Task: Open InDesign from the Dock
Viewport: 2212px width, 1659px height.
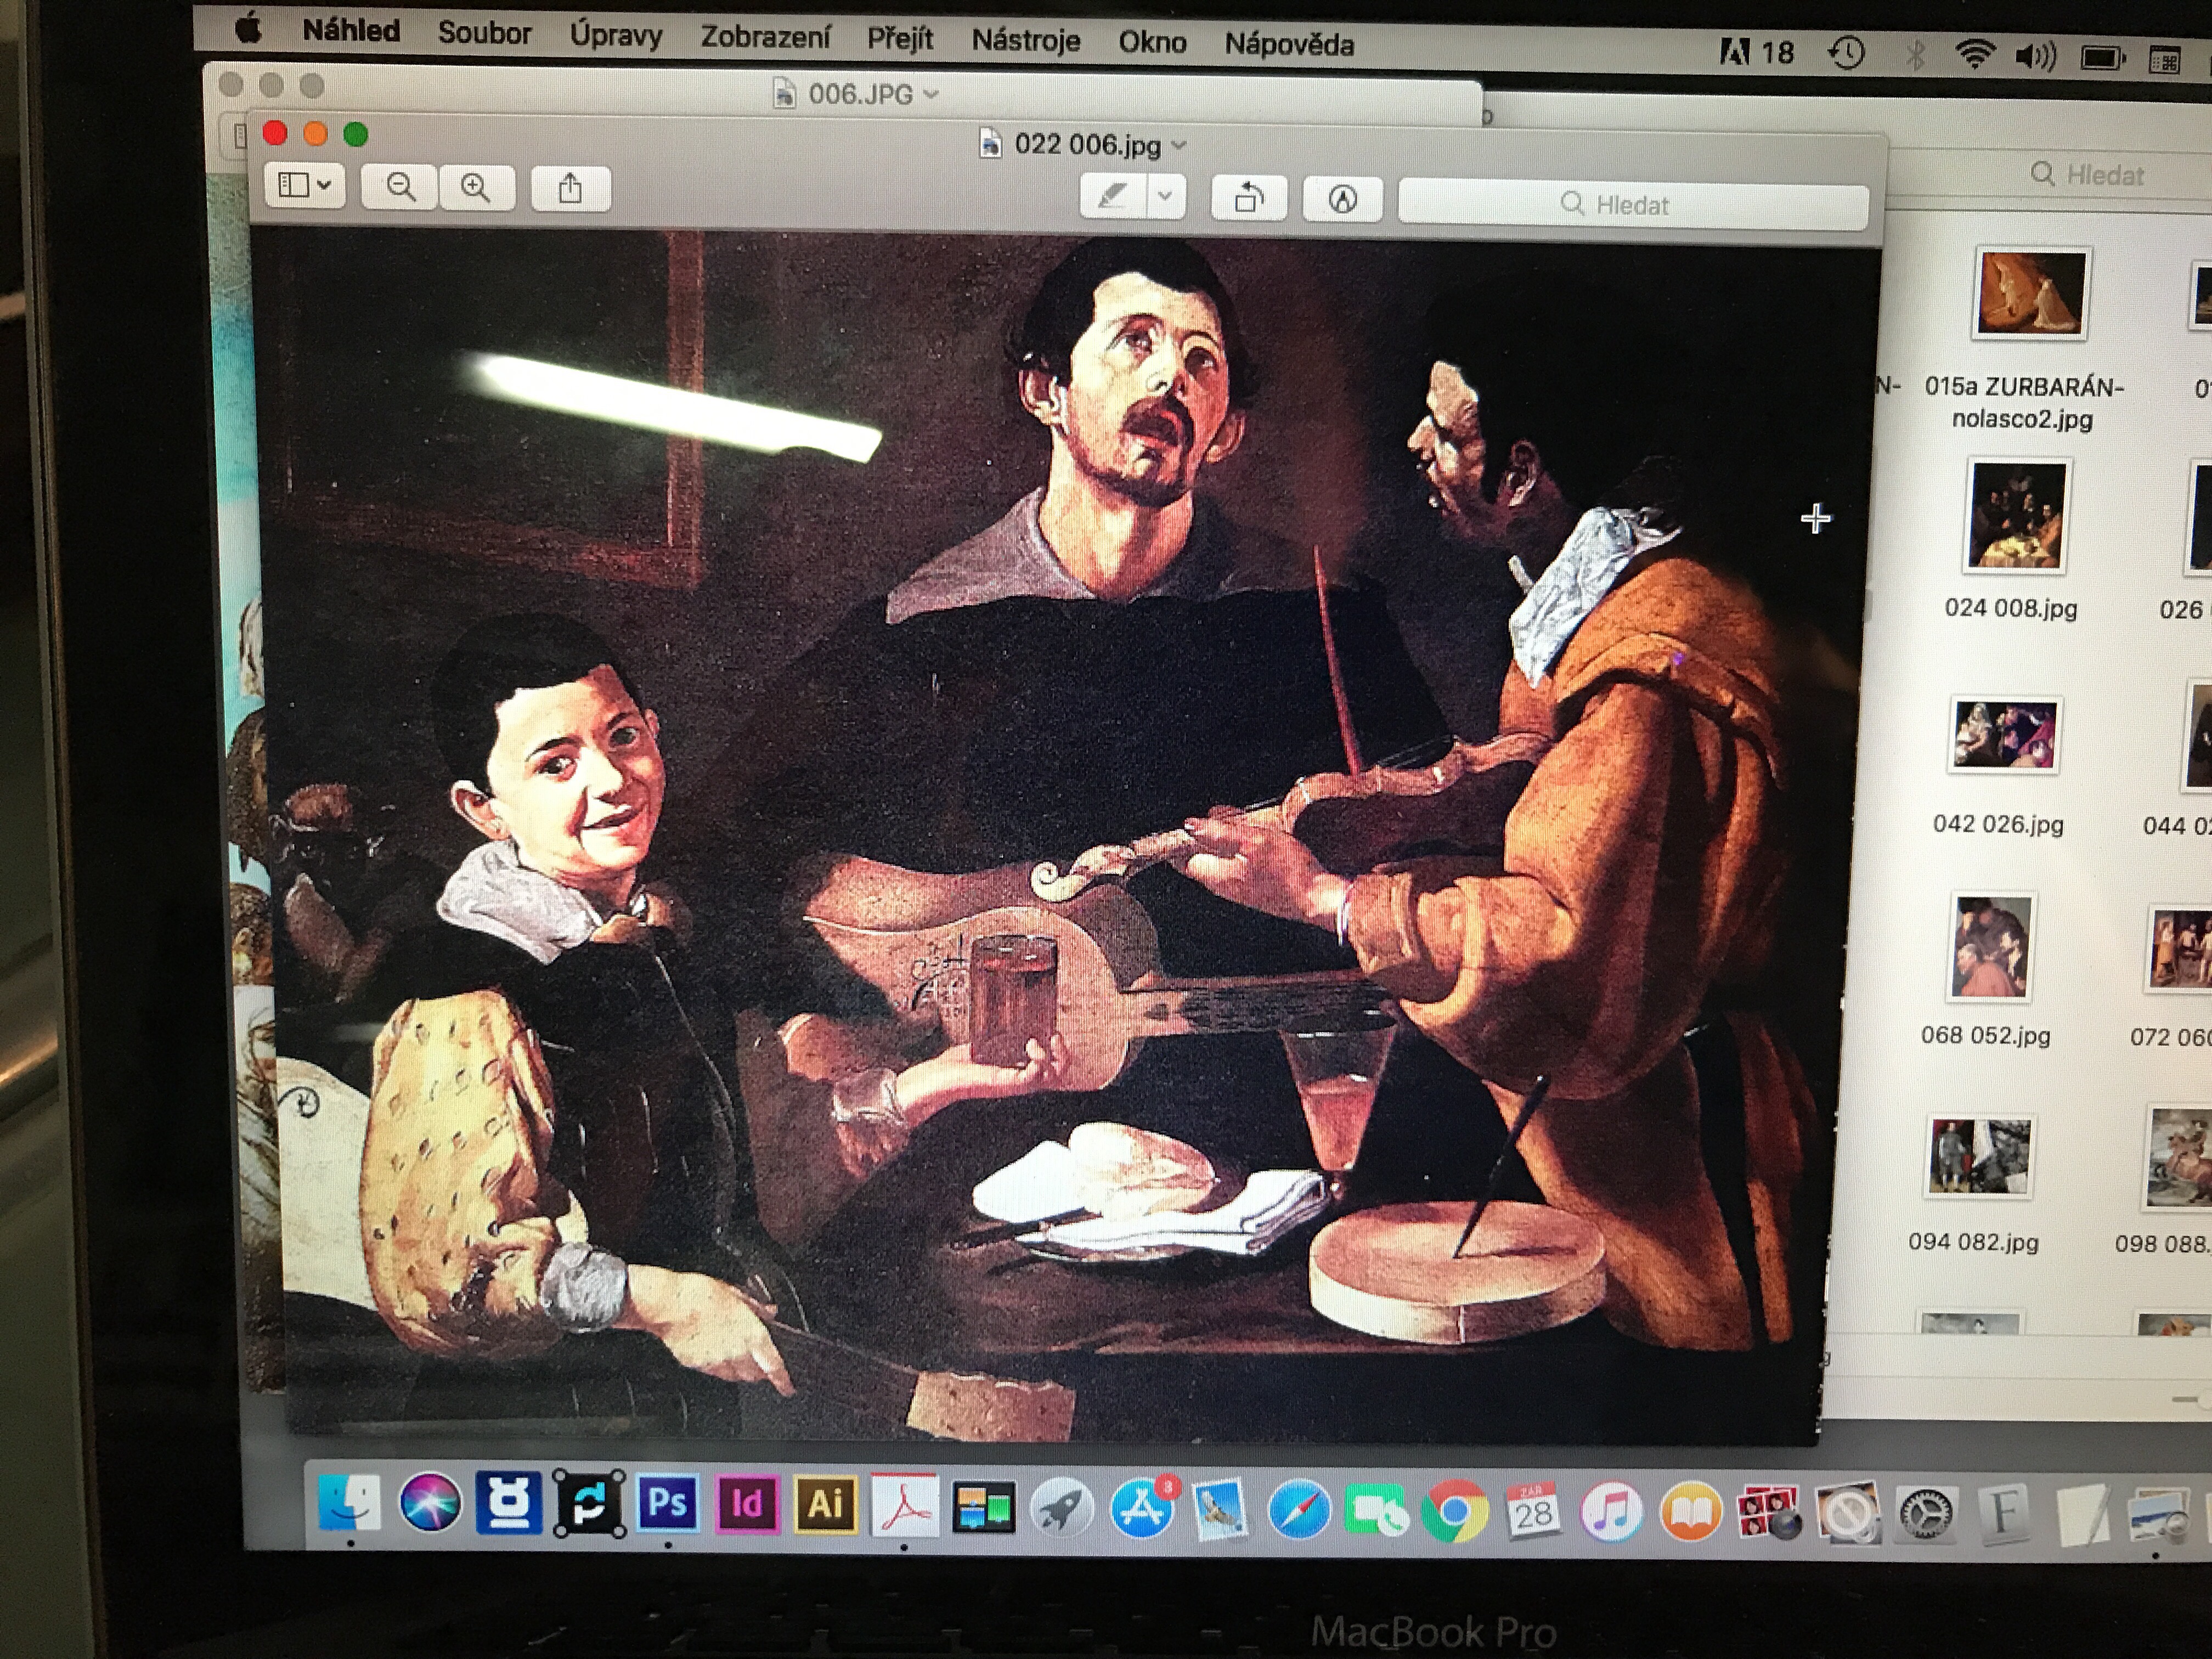Action: point(746,1503)
